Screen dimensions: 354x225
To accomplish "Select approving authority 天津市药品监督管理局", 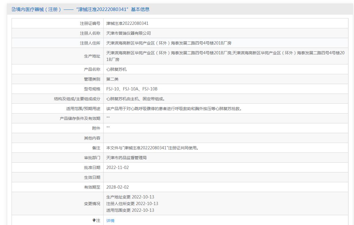I will [126, 158].
